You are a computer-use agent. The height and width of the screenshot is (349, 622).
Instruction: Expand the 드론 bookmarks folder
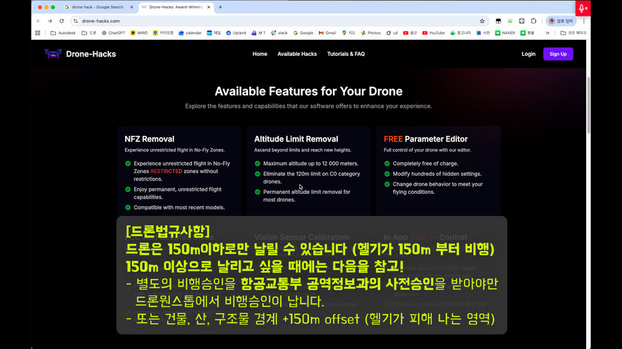89,33
